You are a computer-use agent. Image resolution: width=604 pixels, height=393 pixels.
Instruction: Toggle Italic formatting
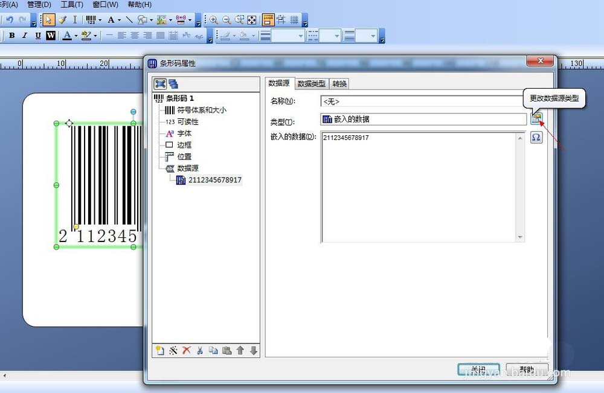[25, 36]
